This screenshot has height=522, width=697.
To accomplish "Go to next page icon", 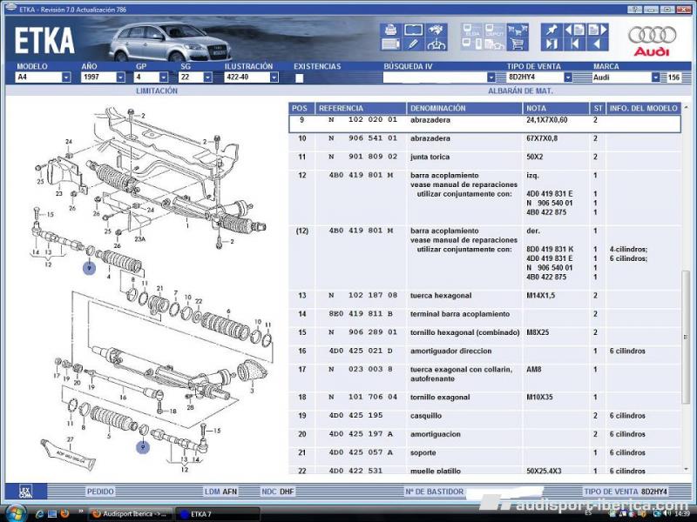I will click(597, 30).
